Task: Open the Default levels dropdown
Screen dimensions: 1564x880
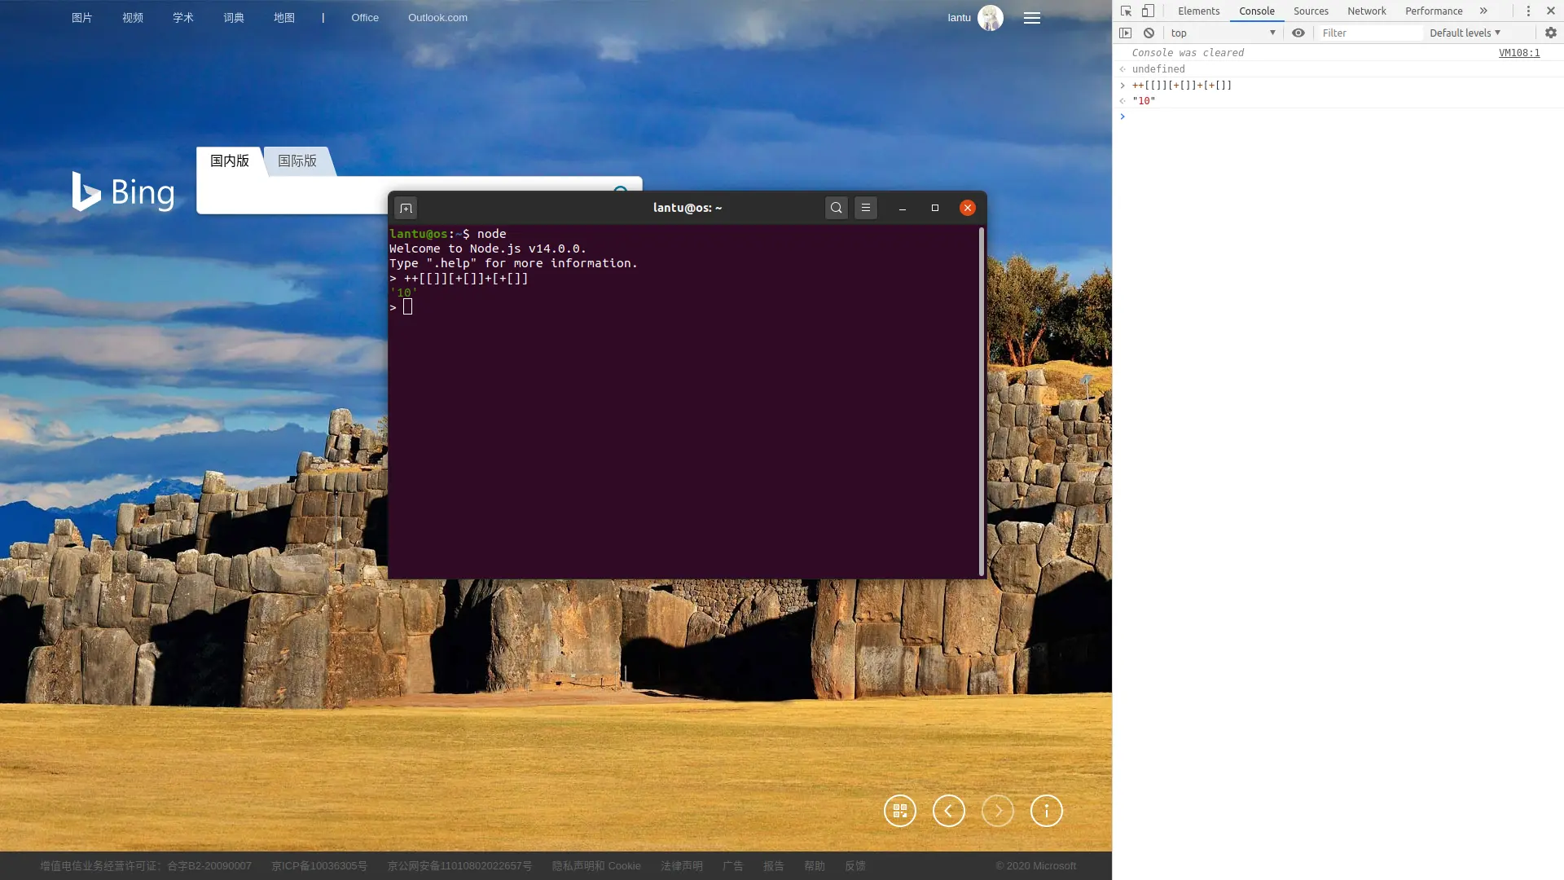Action: click(x=1465, y=33)
